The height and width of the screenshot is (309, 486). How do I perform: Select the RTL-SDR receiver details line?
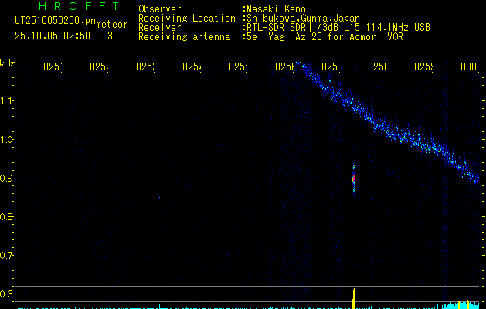337,27
